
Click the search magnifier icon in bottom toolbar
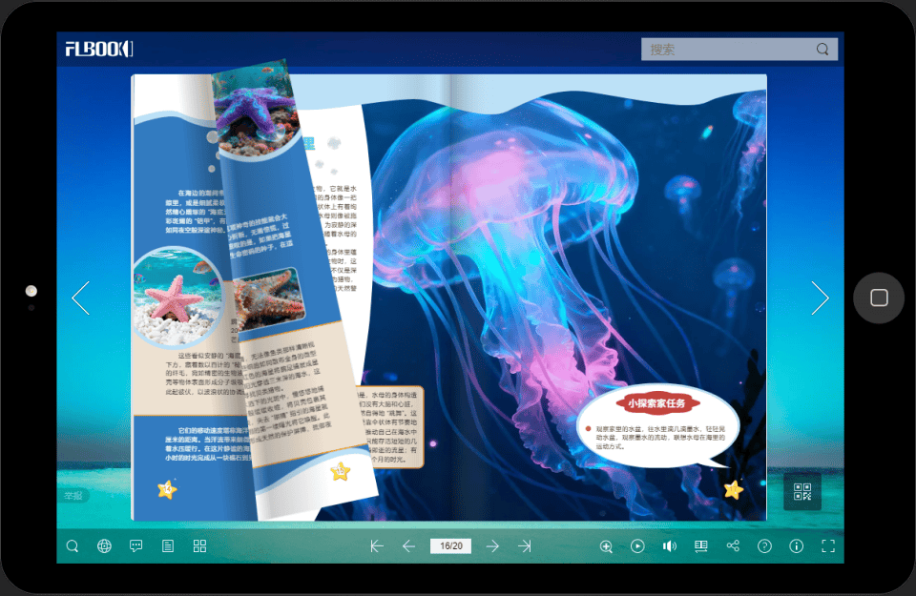click(x=73, y=546)
